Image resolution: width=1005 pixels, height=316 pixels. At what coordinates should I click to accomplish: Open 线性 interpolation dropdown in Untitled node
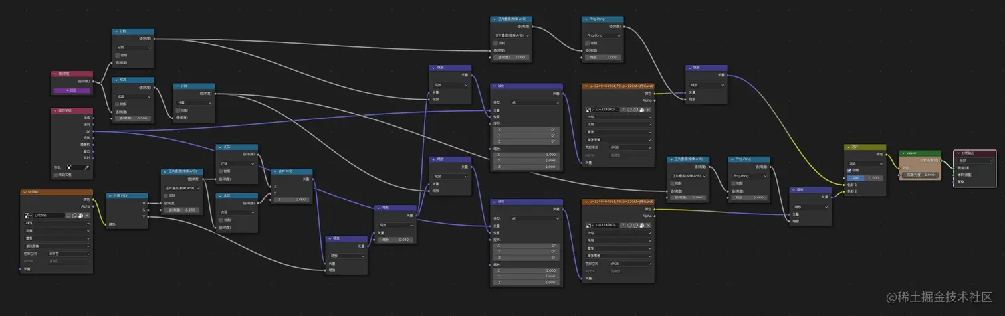click(x=57, y=224)
